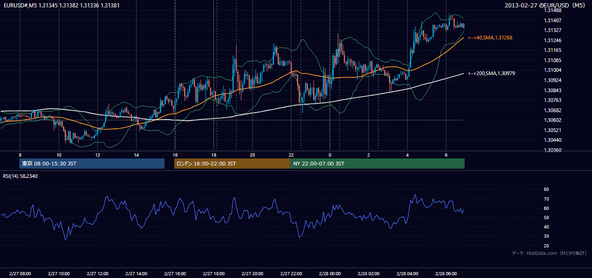Select the orange 40 SMA 1.31268 label
Screen dimensions: 592x278
point(490,38)
